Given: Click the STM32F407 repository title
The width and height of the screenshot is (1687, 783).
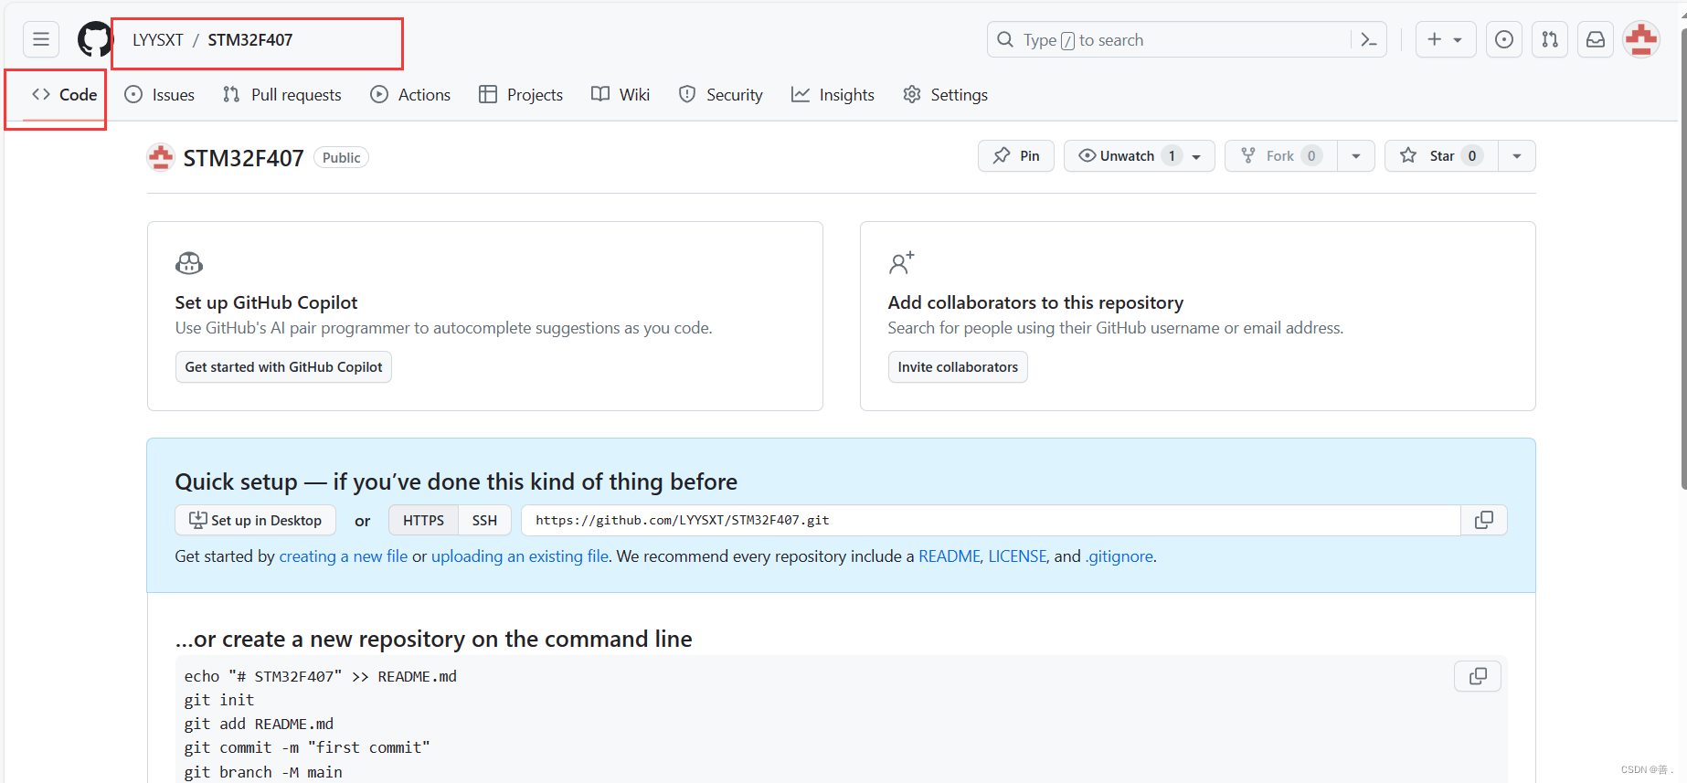Looking at the screenshot, I should tap(243, 158).
